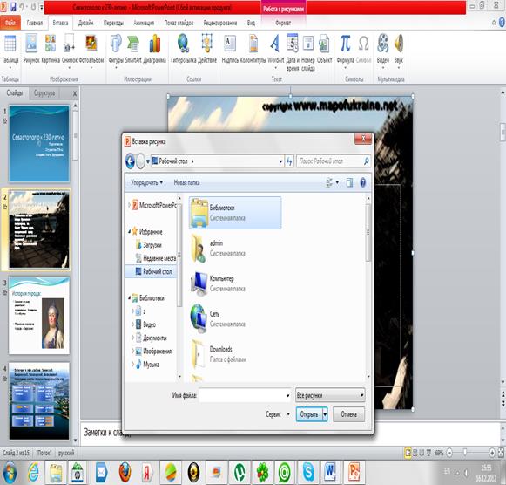Insert an Объект object
The image size is (506, 485).
point(324,49)
